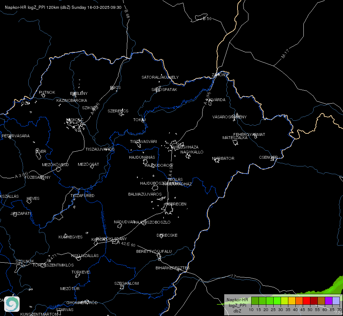Image resolution: width=343 pixels, height=316 pixels.
Task: Click the logZ_PPI legend label
Action: pos(237,305)
